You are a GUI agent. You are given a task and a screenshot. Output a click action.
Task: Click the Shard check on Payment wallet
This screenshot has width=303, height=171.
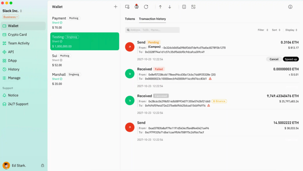click(x=57, y=23)
